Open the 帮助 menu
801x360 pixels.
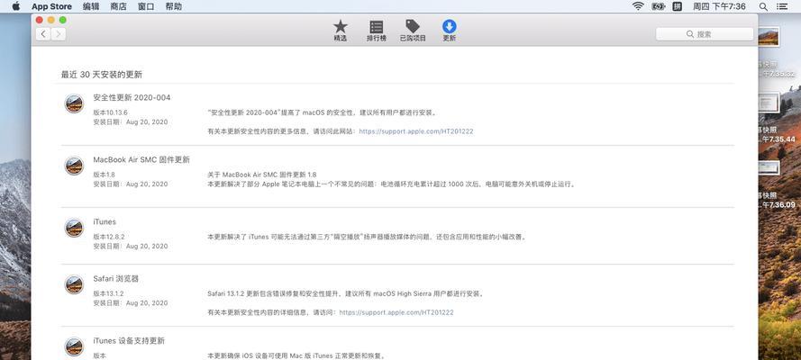174,6
